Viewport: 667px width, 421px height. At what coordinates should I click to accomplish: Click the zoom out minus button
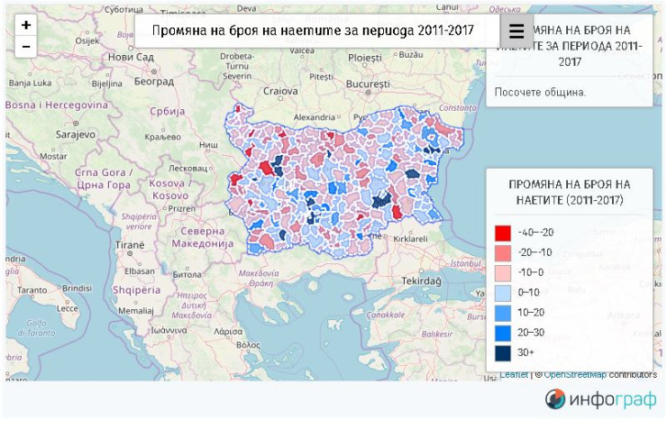pyautogui.click(x=25, y=47)
